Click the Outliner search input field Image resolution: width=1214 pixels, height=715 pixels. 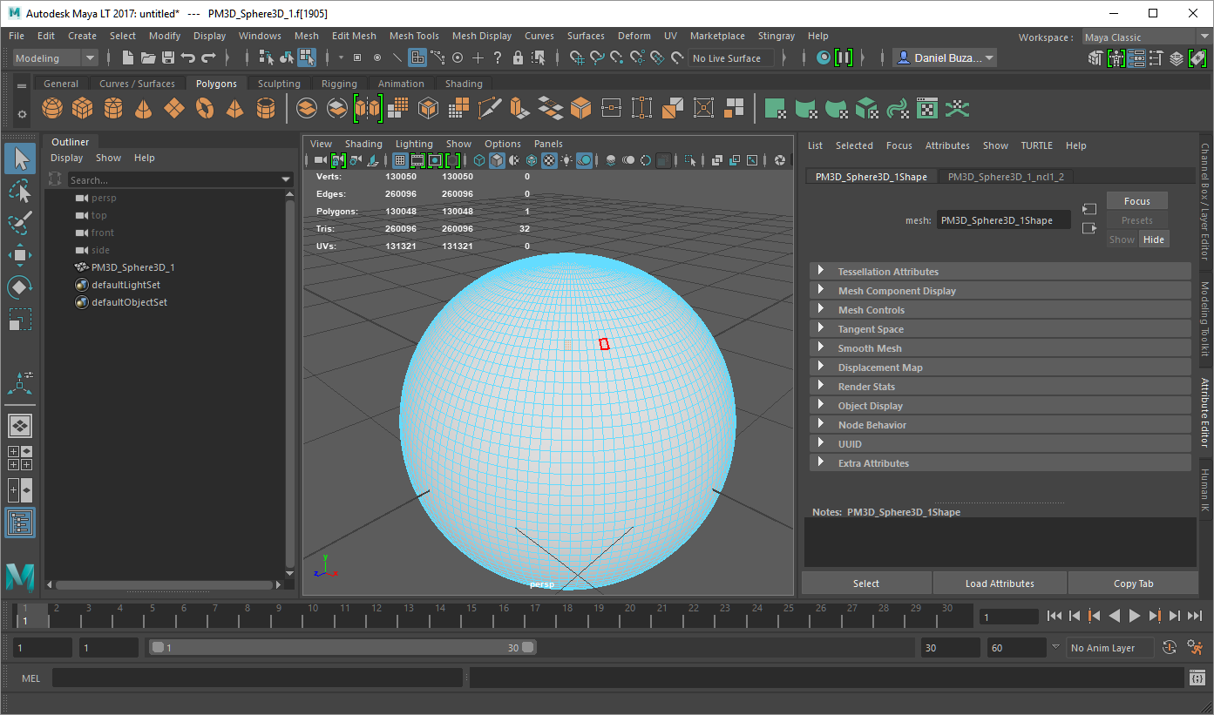[x=173, y=180]
